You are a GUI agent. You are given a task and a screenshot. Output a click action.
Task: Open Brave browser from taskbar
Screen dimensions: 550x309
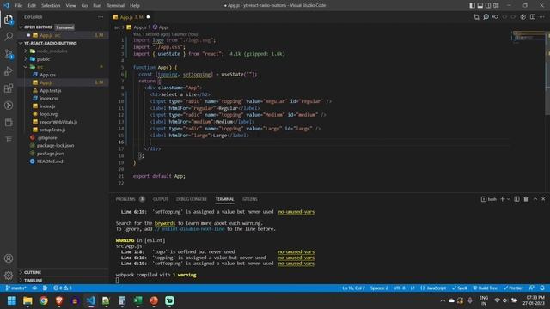[59, 300]
